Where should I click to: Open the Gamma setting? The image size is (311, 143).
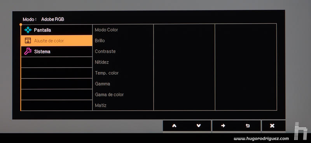pyautogui.click(x=102, y=84)
